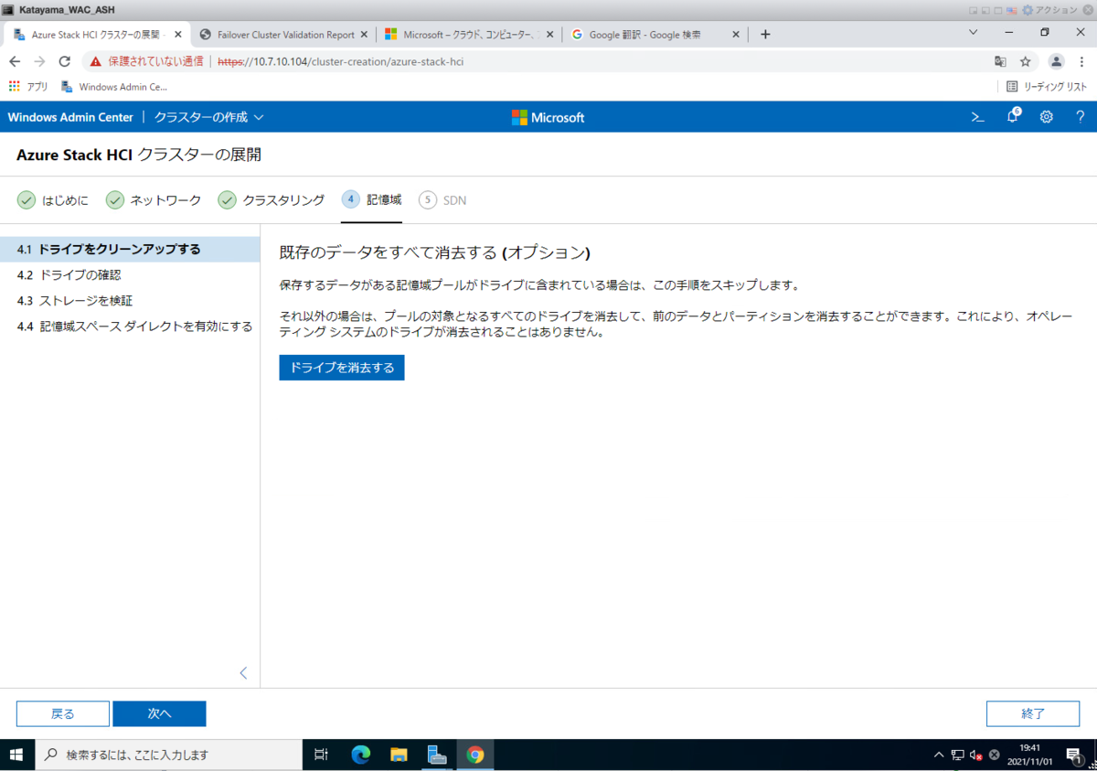Viewport: 1097px width, 771px height.
Task: Select 4.3 ストレージを検証
Action: 130,300
